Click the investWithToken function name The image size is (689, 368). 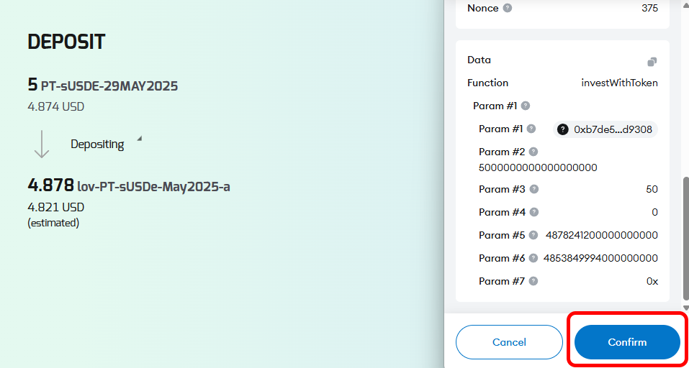pos(619,83)
